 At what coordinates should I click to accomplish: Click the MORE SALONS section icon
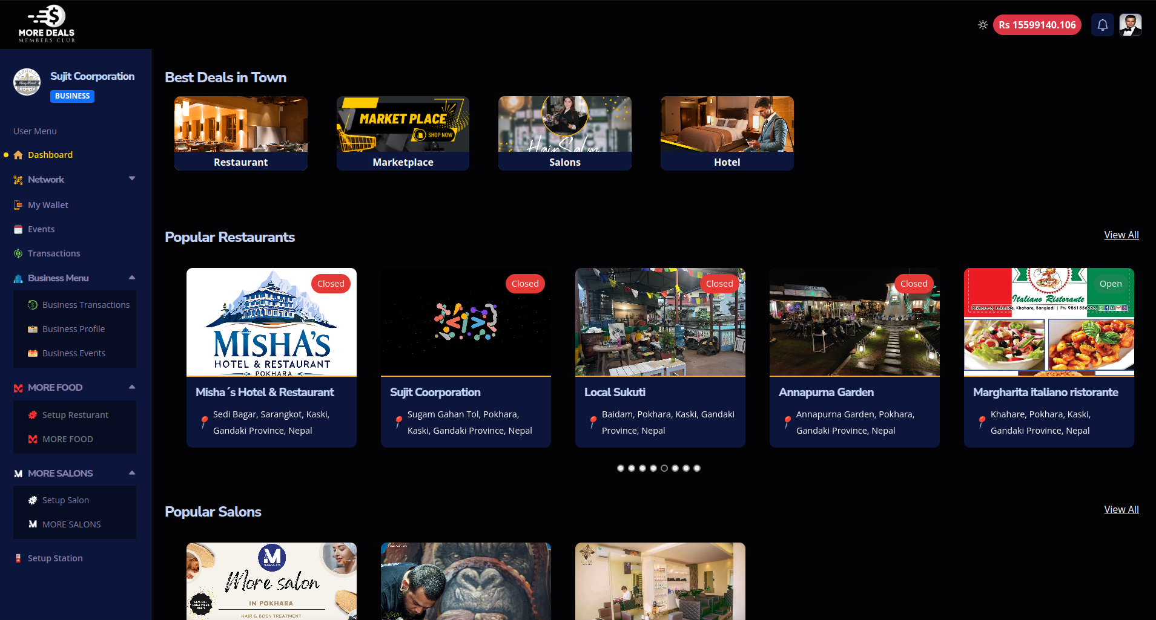point(18,474)
